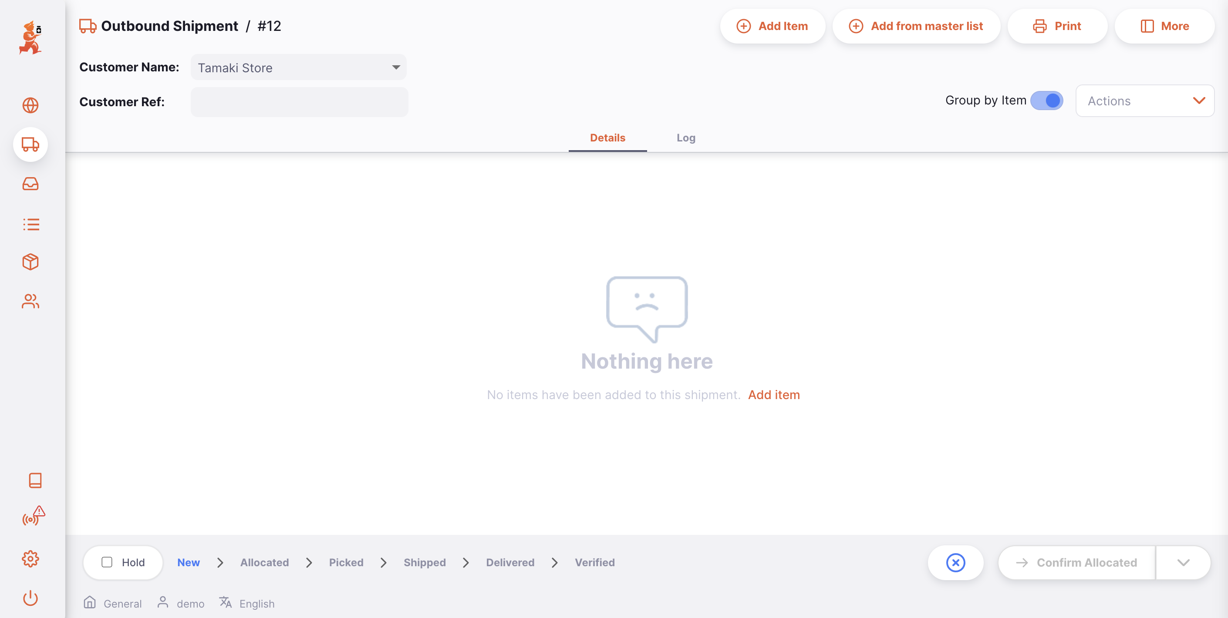Select the Details tab
Image resolution: width=1228 pixels, height=618 pixels.
click(x=607, y=138)
